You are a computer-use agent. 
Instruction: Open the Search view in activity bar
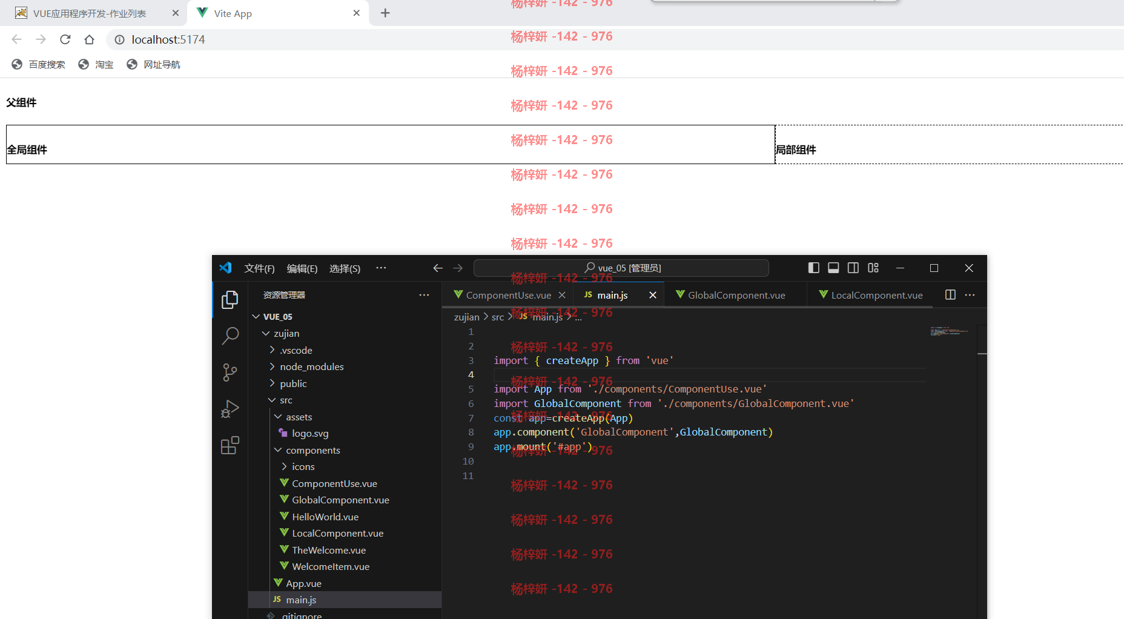click(230, 336)
